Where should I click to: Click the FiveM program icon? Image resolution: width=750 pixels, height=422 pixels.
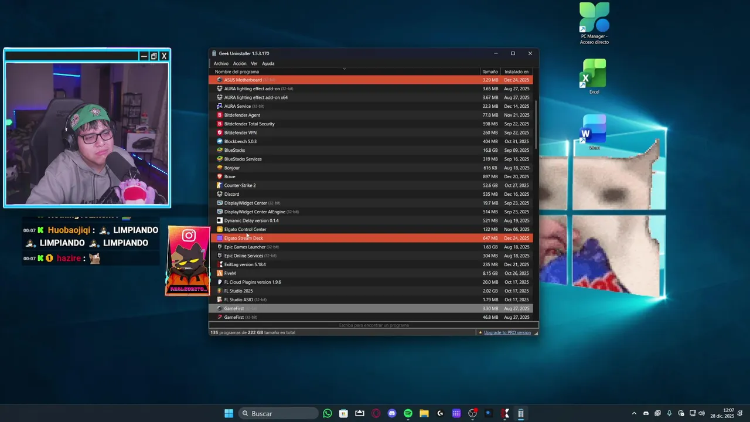point(220,273)
